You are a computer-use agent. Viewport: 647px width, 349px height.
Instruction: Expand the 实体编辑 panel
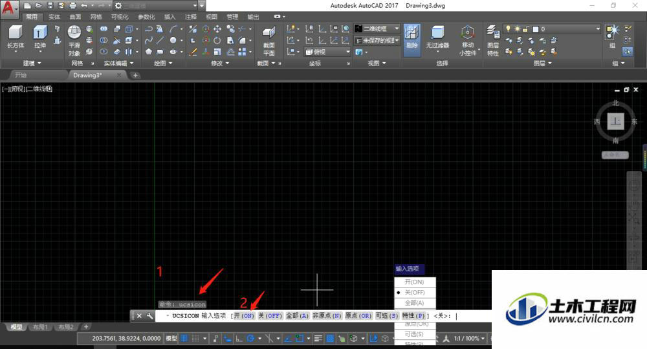119,63
